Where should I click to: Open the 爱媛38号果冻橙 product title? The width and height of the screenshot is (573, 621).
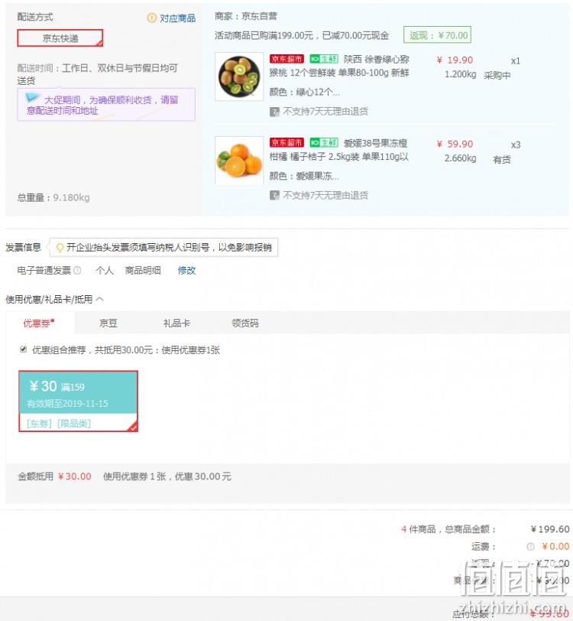point(339,150)
